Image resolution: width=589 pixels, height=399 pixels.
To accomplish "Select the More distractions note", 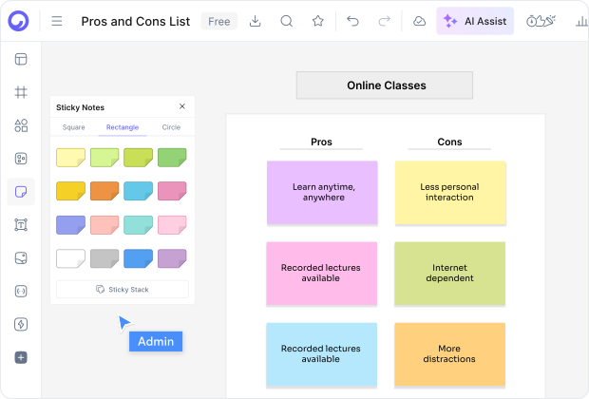I will (450, 354).
